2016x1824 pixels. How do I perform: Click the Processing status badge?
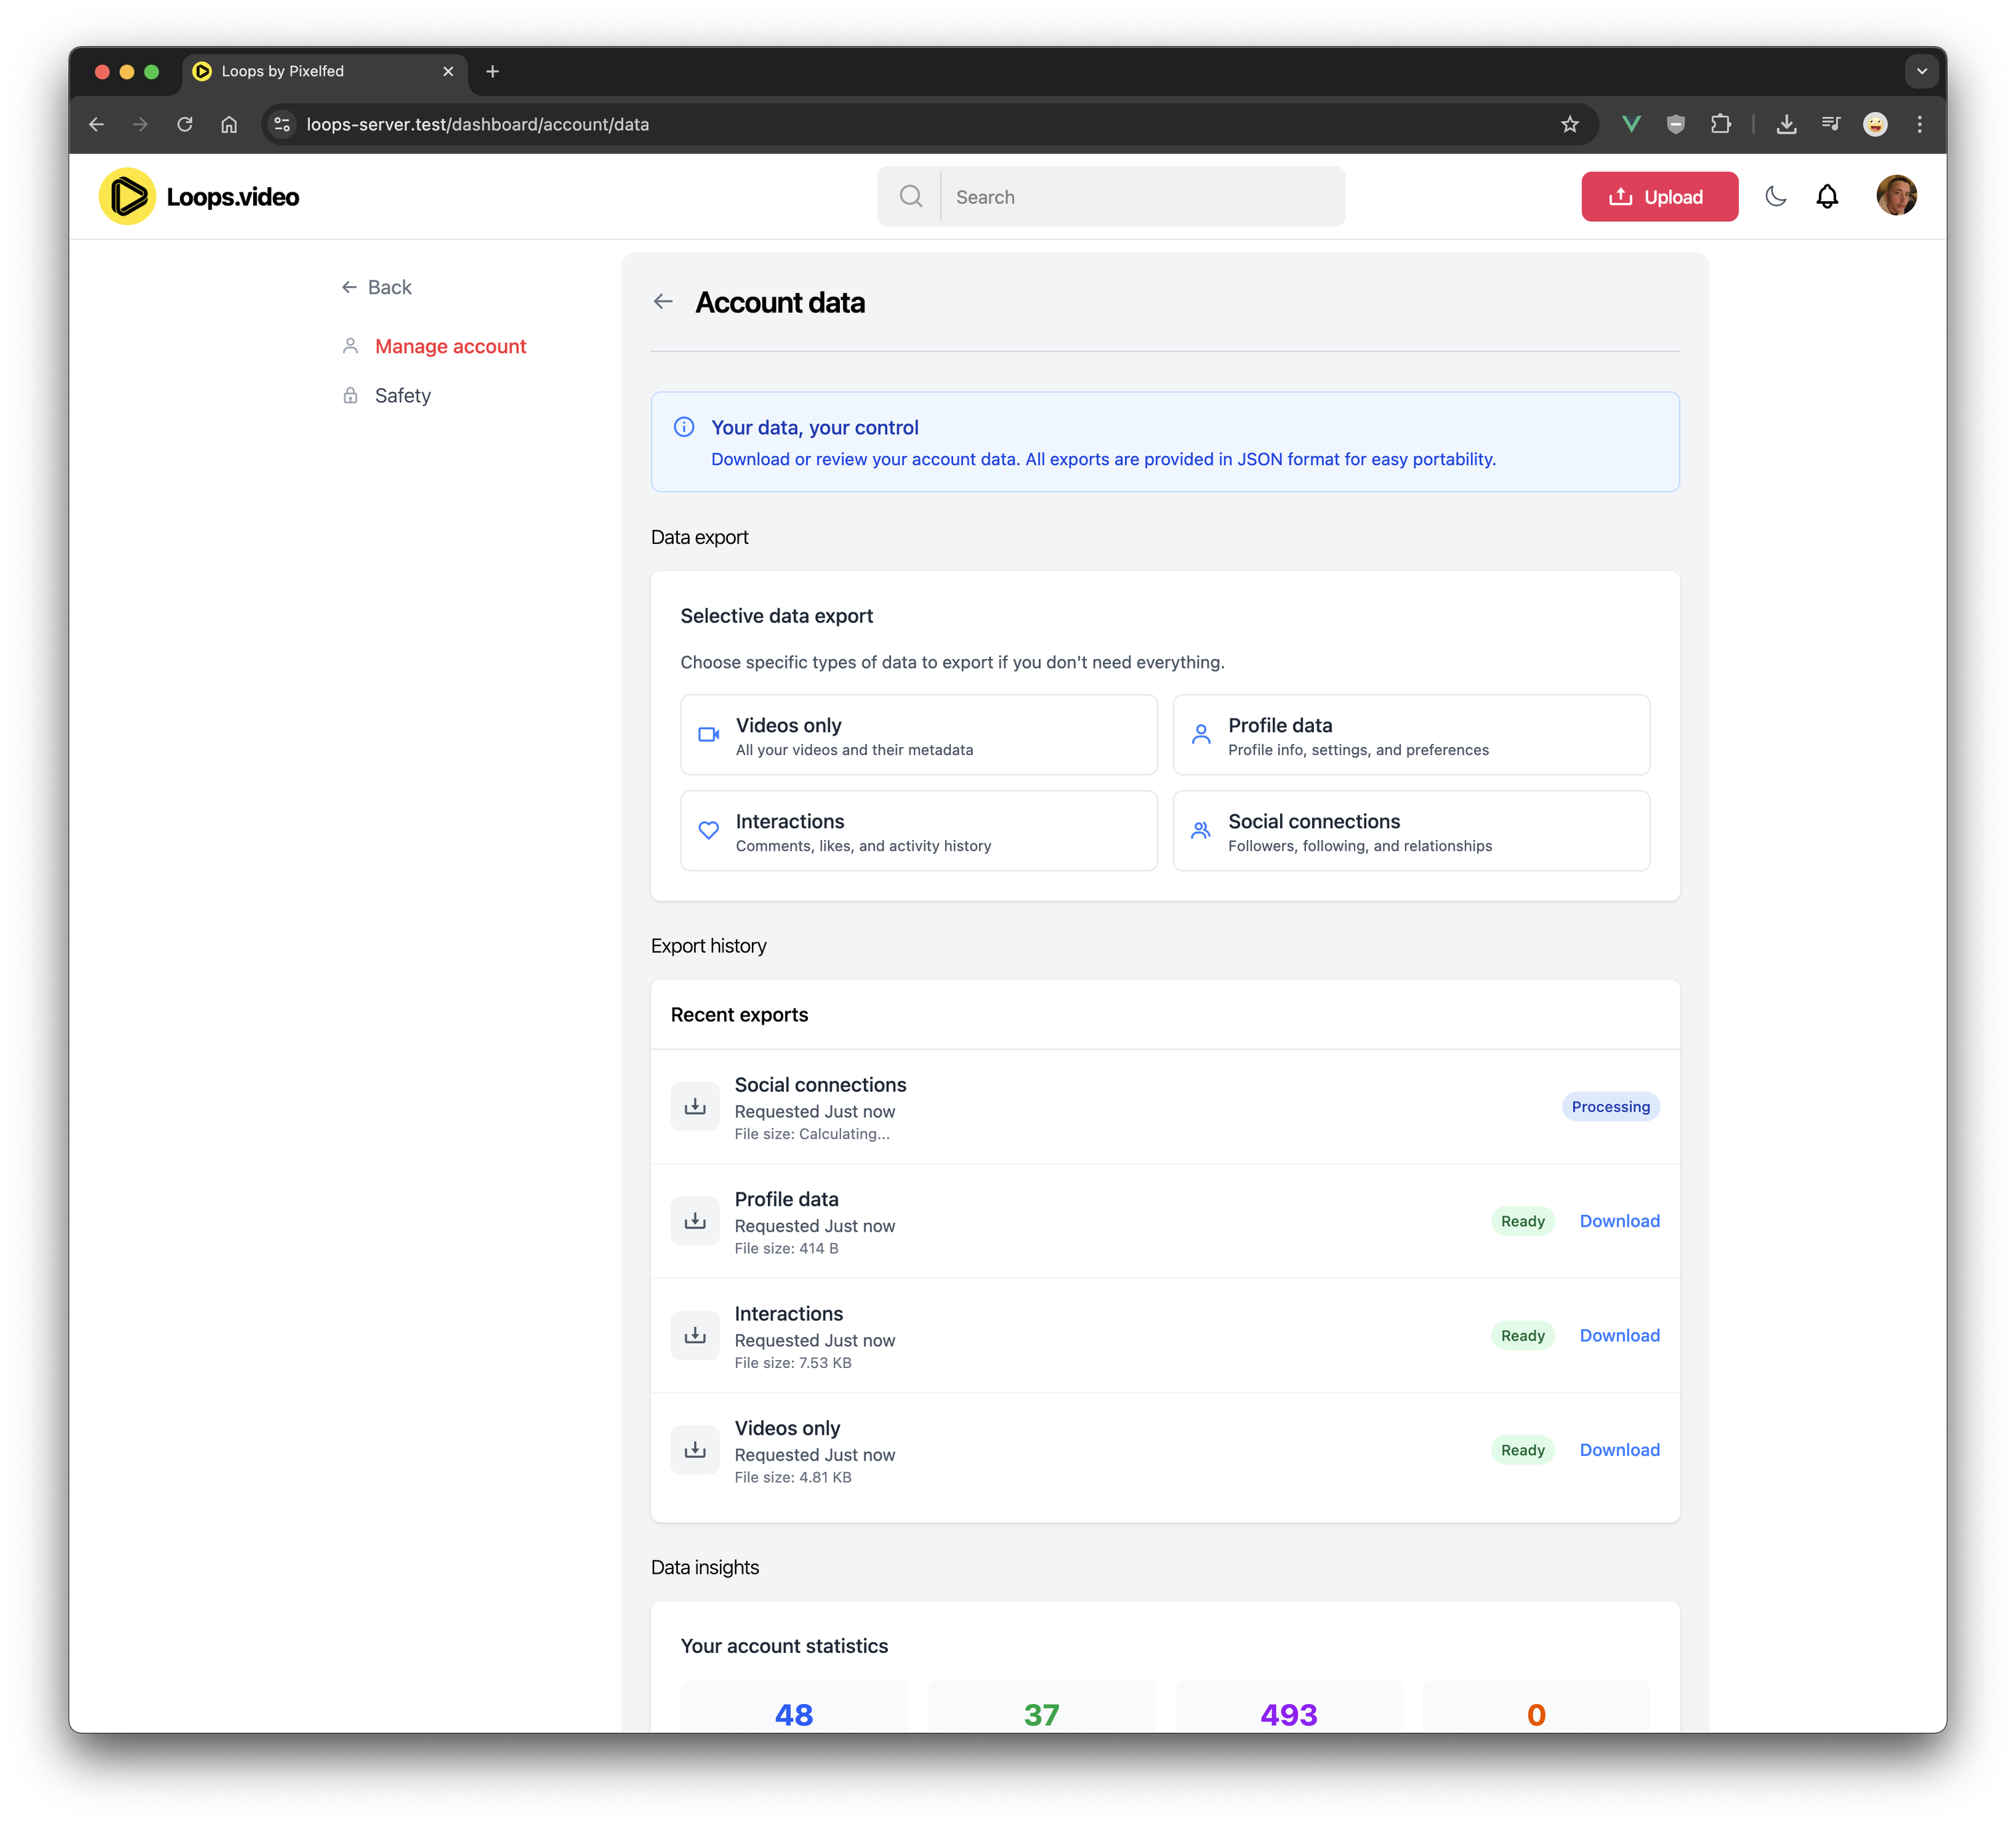click(1610, 1108)
